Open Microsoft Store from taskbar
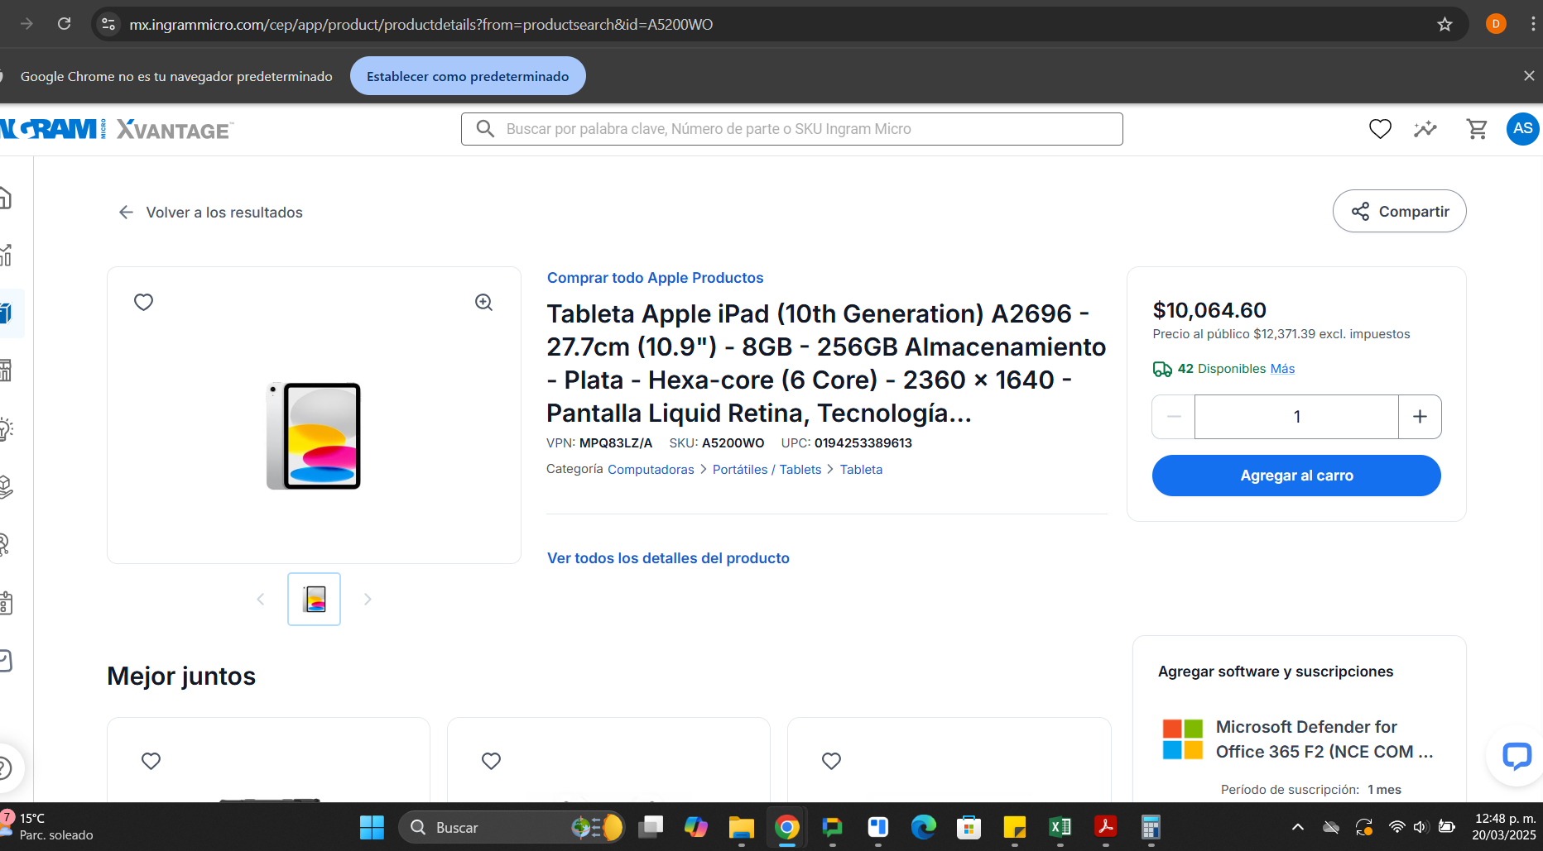Viewport: 1543px width, 851px height. coord(969,827)
